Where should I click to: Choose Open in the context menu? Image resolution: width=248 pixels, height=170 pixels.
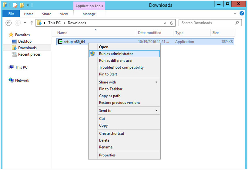(x=125, y=47)
